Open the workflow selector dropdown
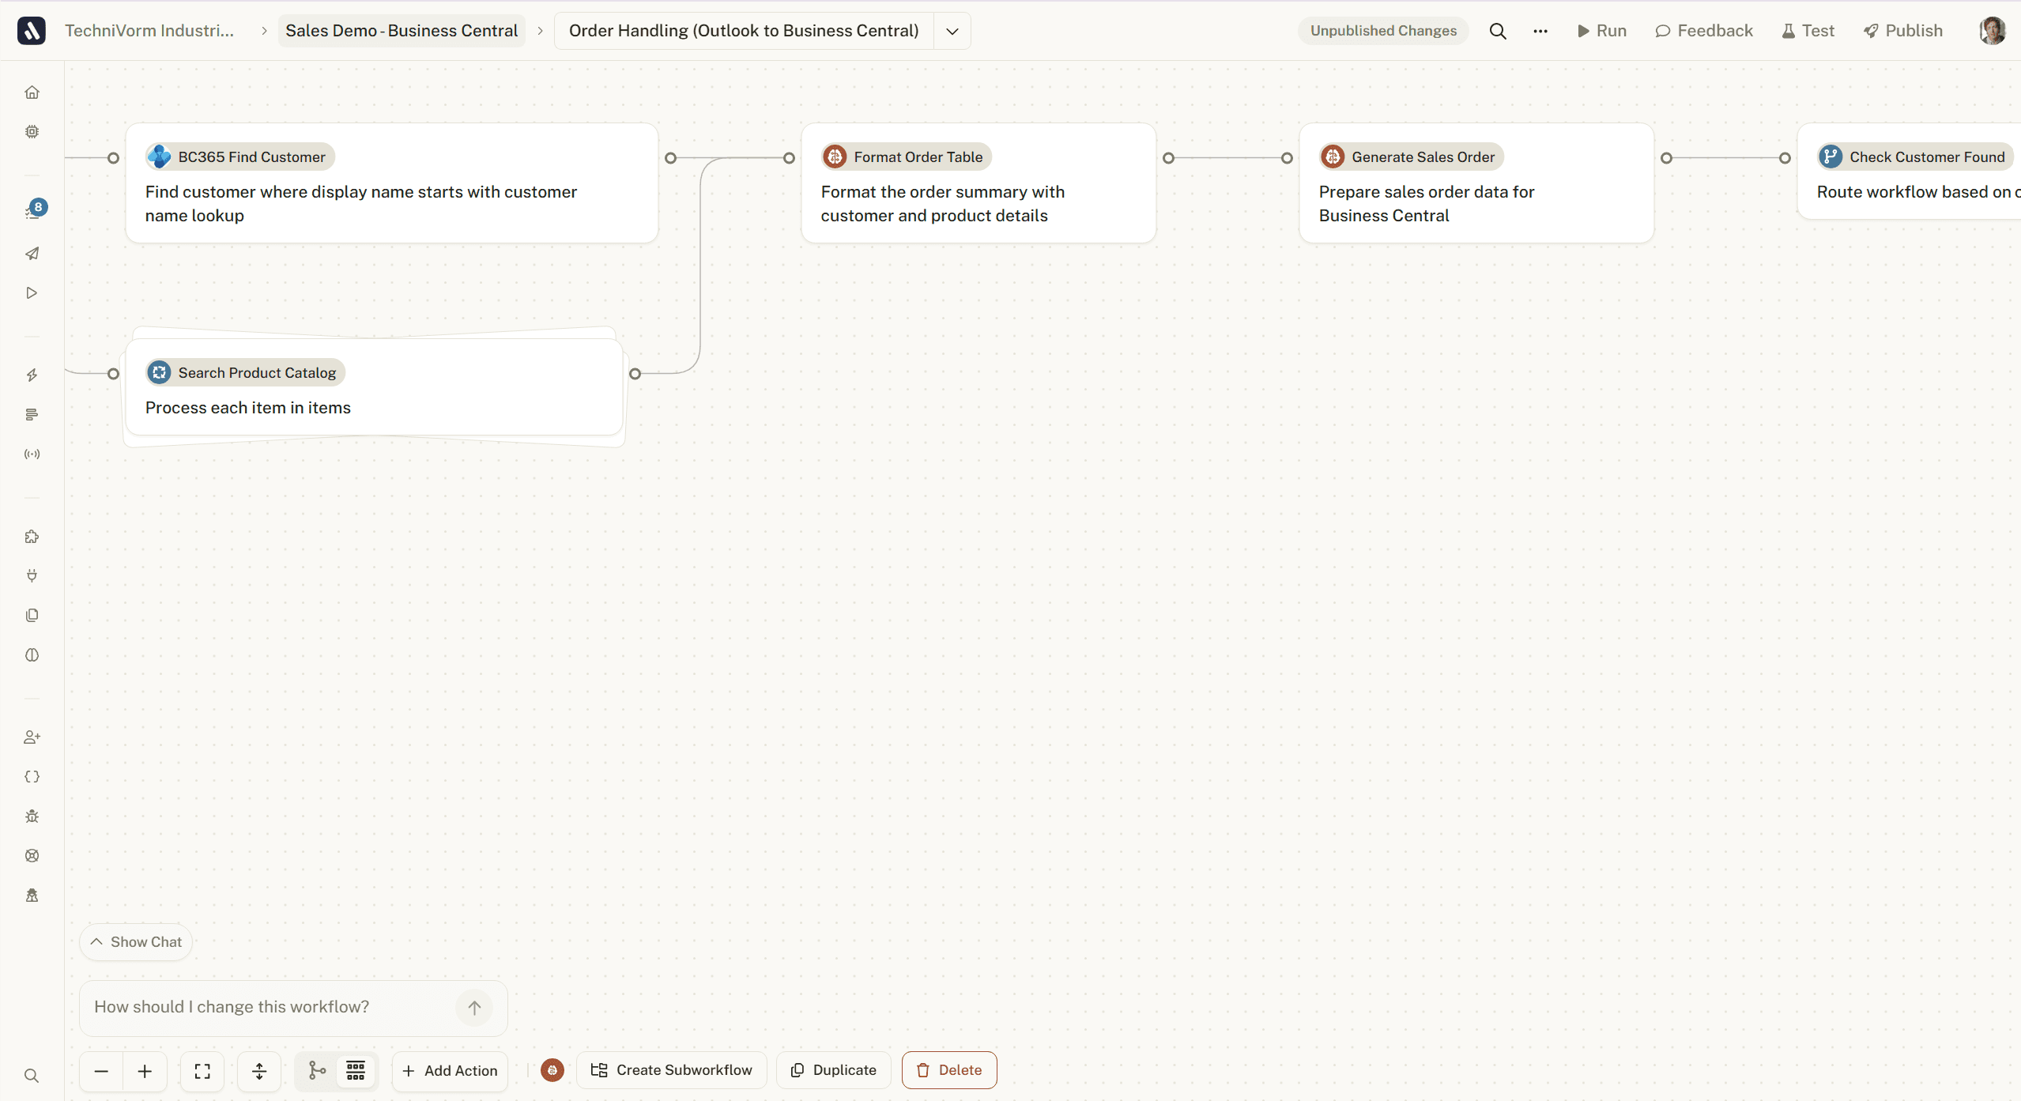Viewport: 2021px width, 1101px height. [x=951, y=31]
